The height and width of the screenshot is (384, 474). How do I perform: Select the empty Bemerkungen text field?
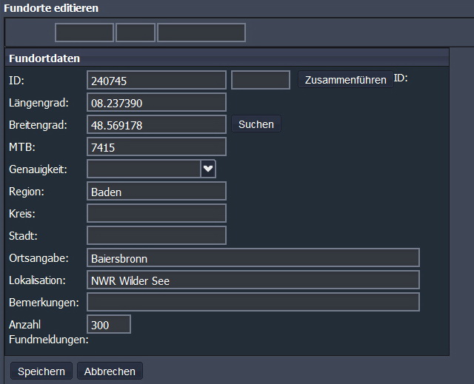pos(253,302)
